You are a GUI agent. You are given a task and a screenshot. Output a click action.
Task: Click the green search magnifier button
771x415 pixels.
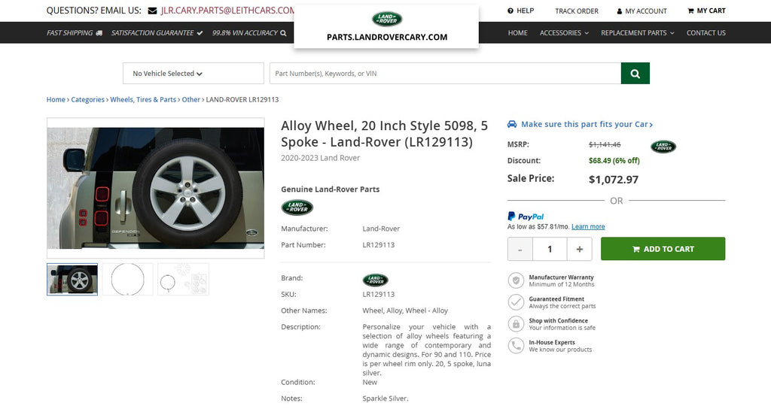click(x=635, y=73)
